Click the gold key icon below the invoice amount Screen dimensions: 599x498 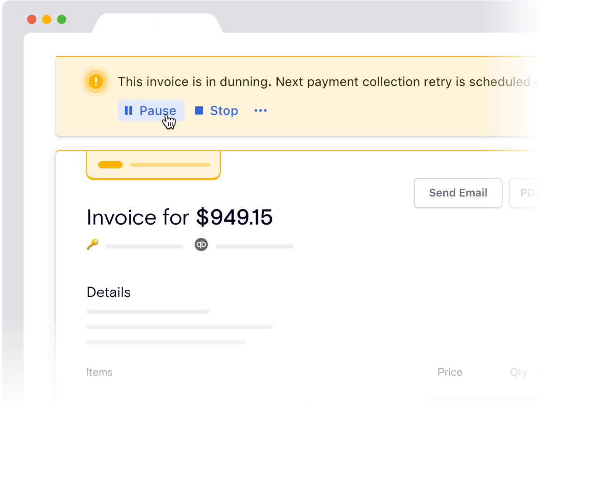(x=92, y=244)
